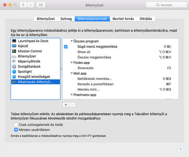Remove shortcut with the minus button
Image resolution: width=189 pixels, height=157 pixels.
pyautogui.click(x=72, y=105)
